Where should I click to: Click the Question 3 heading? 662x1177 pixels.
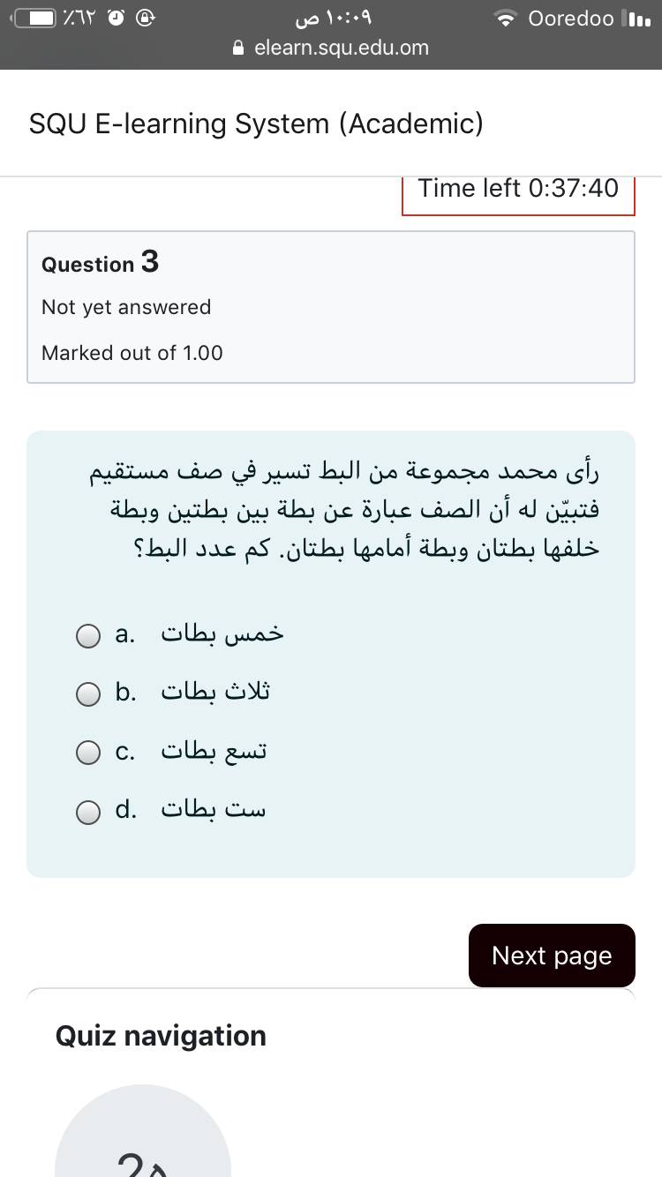coord(101,263)
